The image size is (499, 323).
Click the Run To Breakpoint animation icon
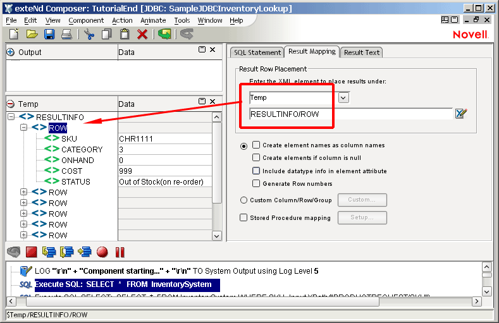pyautogui.click(x=85, y=252)
